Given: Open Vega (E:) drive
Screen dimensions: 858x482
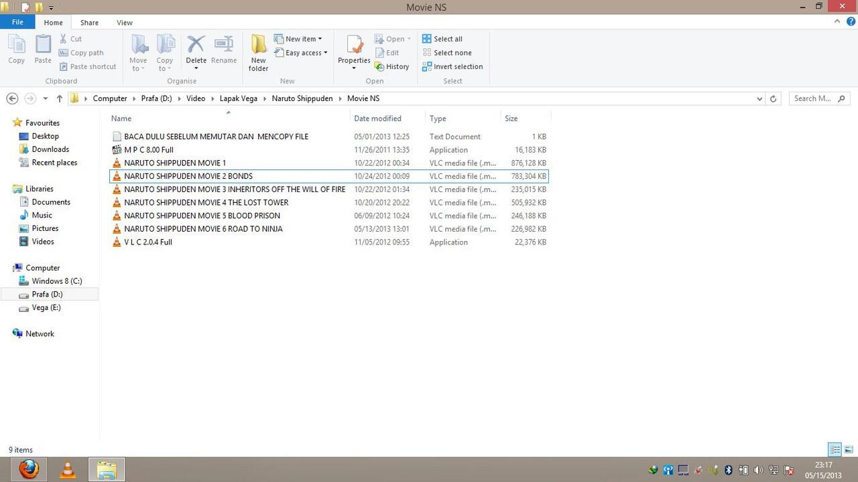Looking at the screenshot, I should click(46, 307).
